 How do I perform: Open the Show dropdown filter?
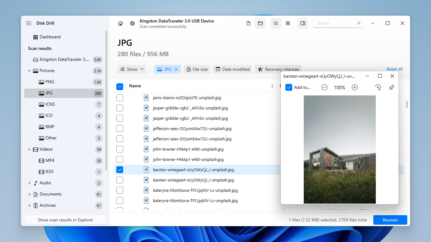(x=132, y=69)
